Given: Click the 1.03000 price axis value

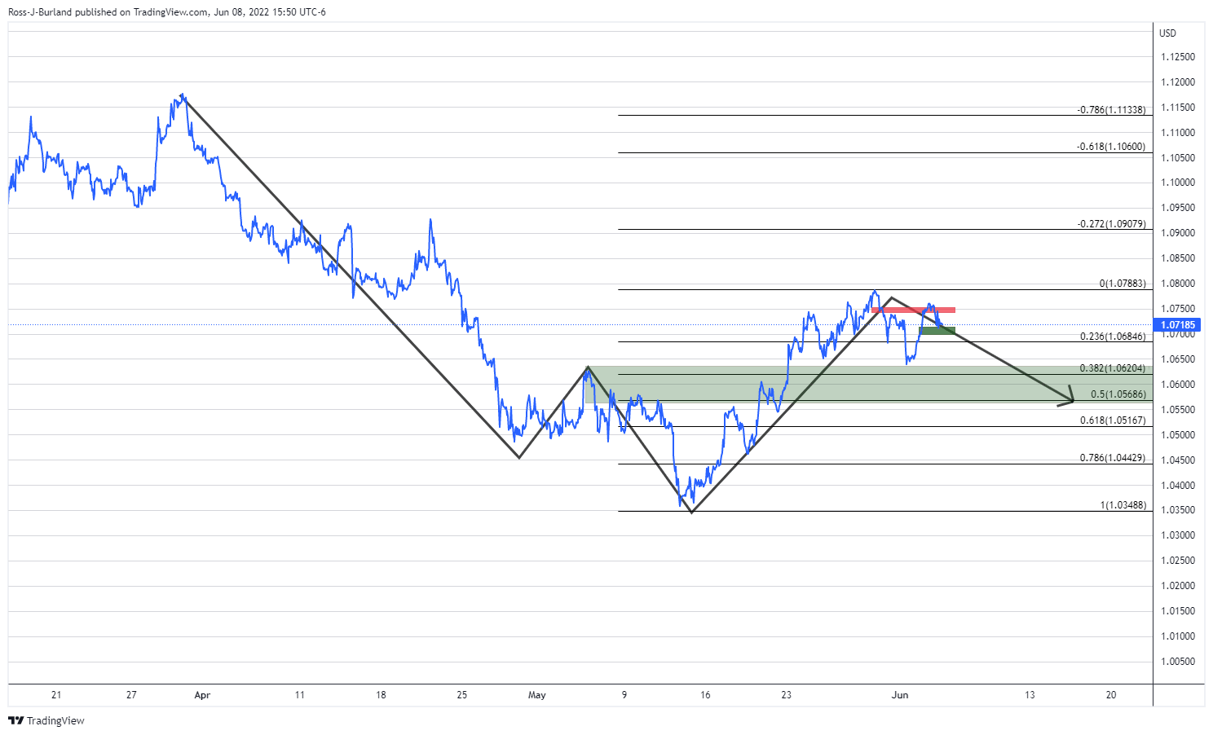Looking at the screenshot, I should pyautogui.click(x=1178, y=535).
